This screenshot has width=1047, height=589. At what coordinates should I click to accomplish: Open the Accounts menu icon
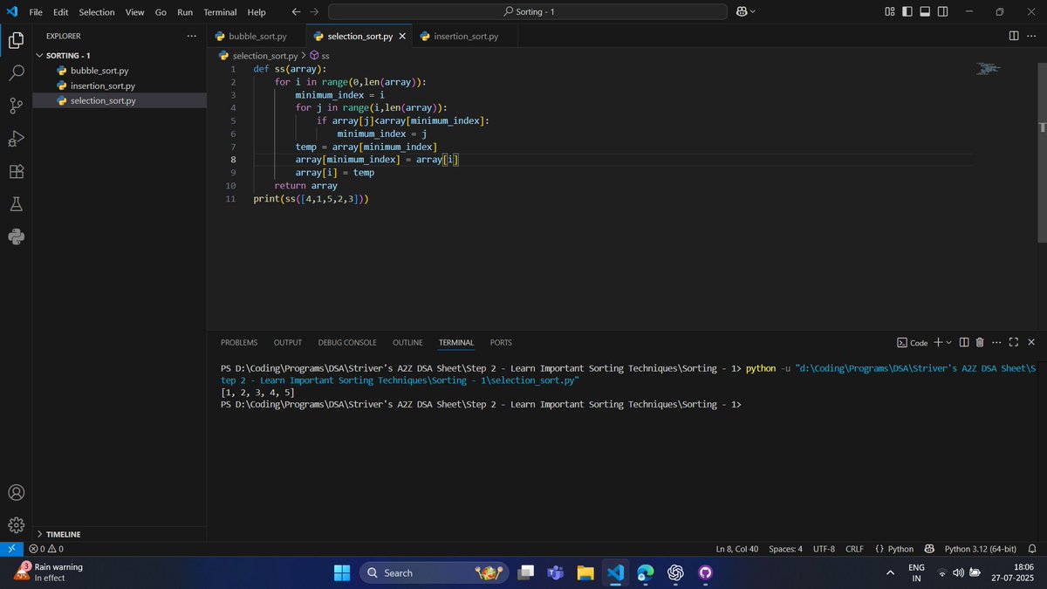pyautogui.click(x=16, y=493)
